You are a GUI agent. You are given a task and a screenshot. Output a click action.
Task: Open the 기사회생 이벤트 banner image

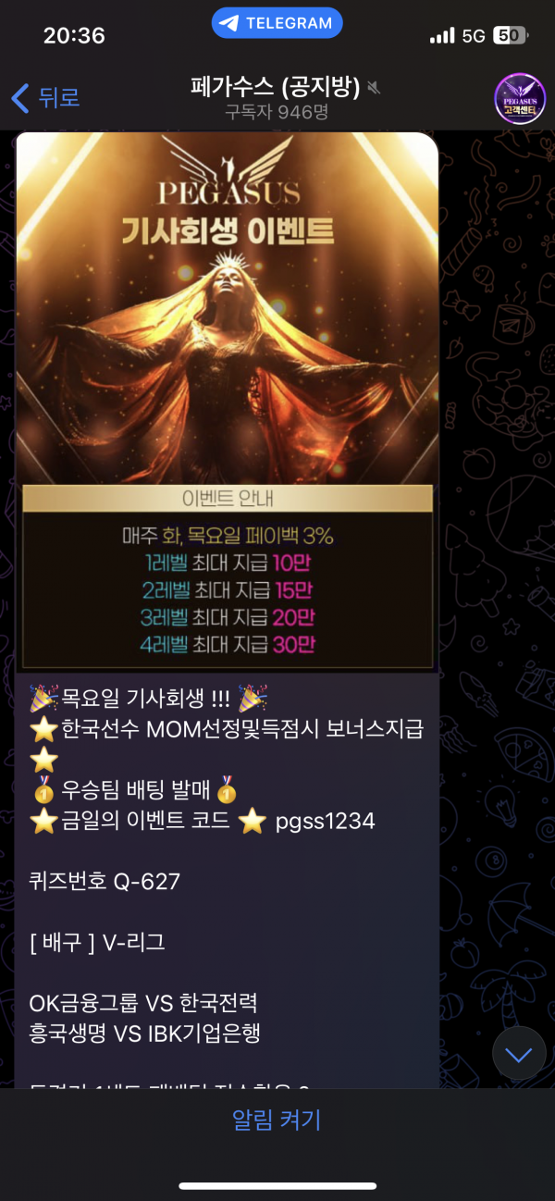[x=227, y=402]
